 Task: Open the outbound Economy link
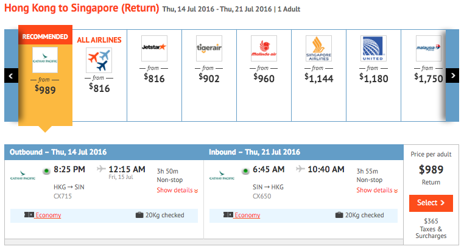[x=48, y=215]
